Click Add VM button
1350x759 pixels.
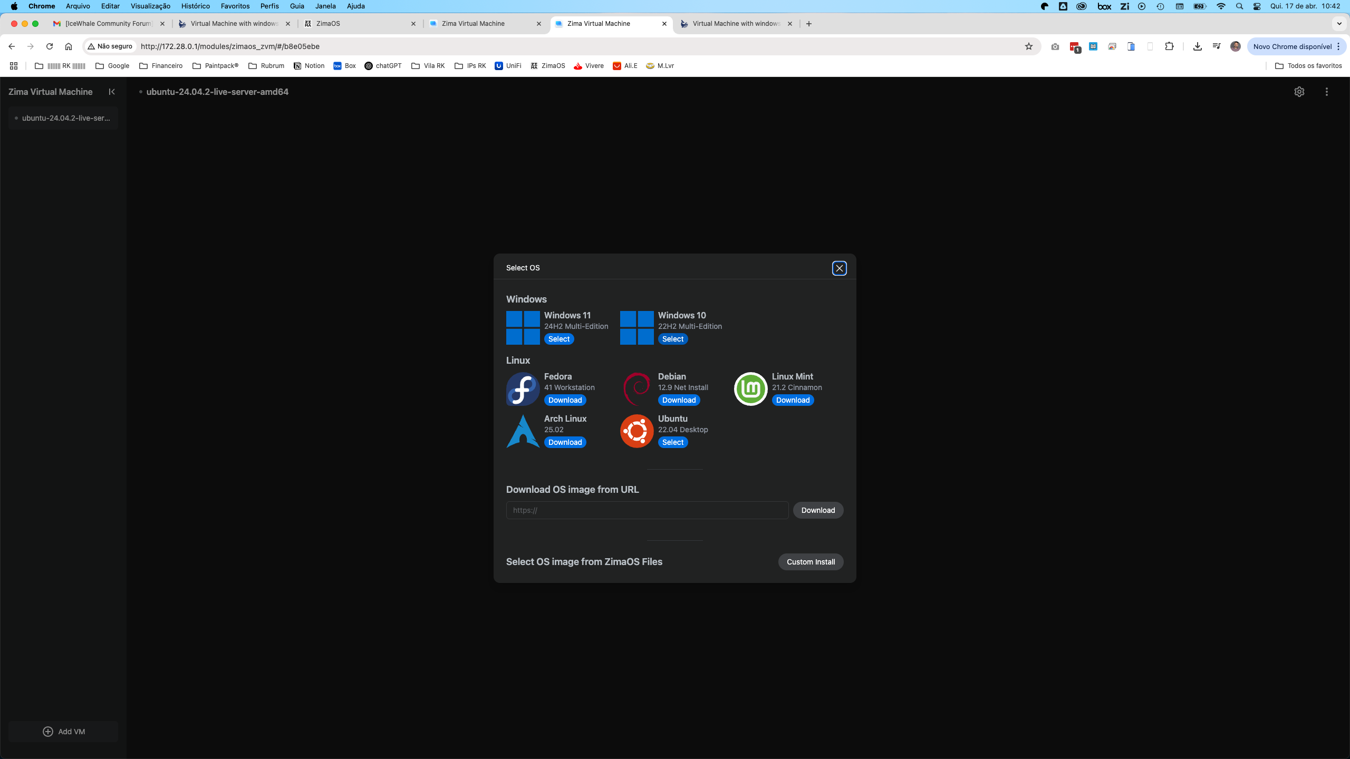point(63,732)
